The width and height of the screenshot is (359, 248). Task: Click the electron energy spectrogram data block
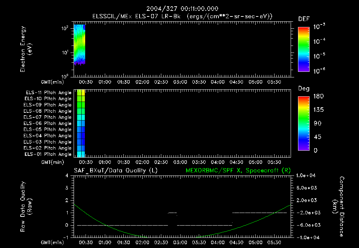point(80,45)
